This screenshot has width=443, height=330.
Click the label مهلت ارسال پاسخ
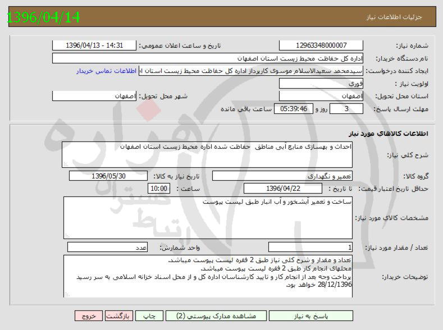[x=401, y=109]
